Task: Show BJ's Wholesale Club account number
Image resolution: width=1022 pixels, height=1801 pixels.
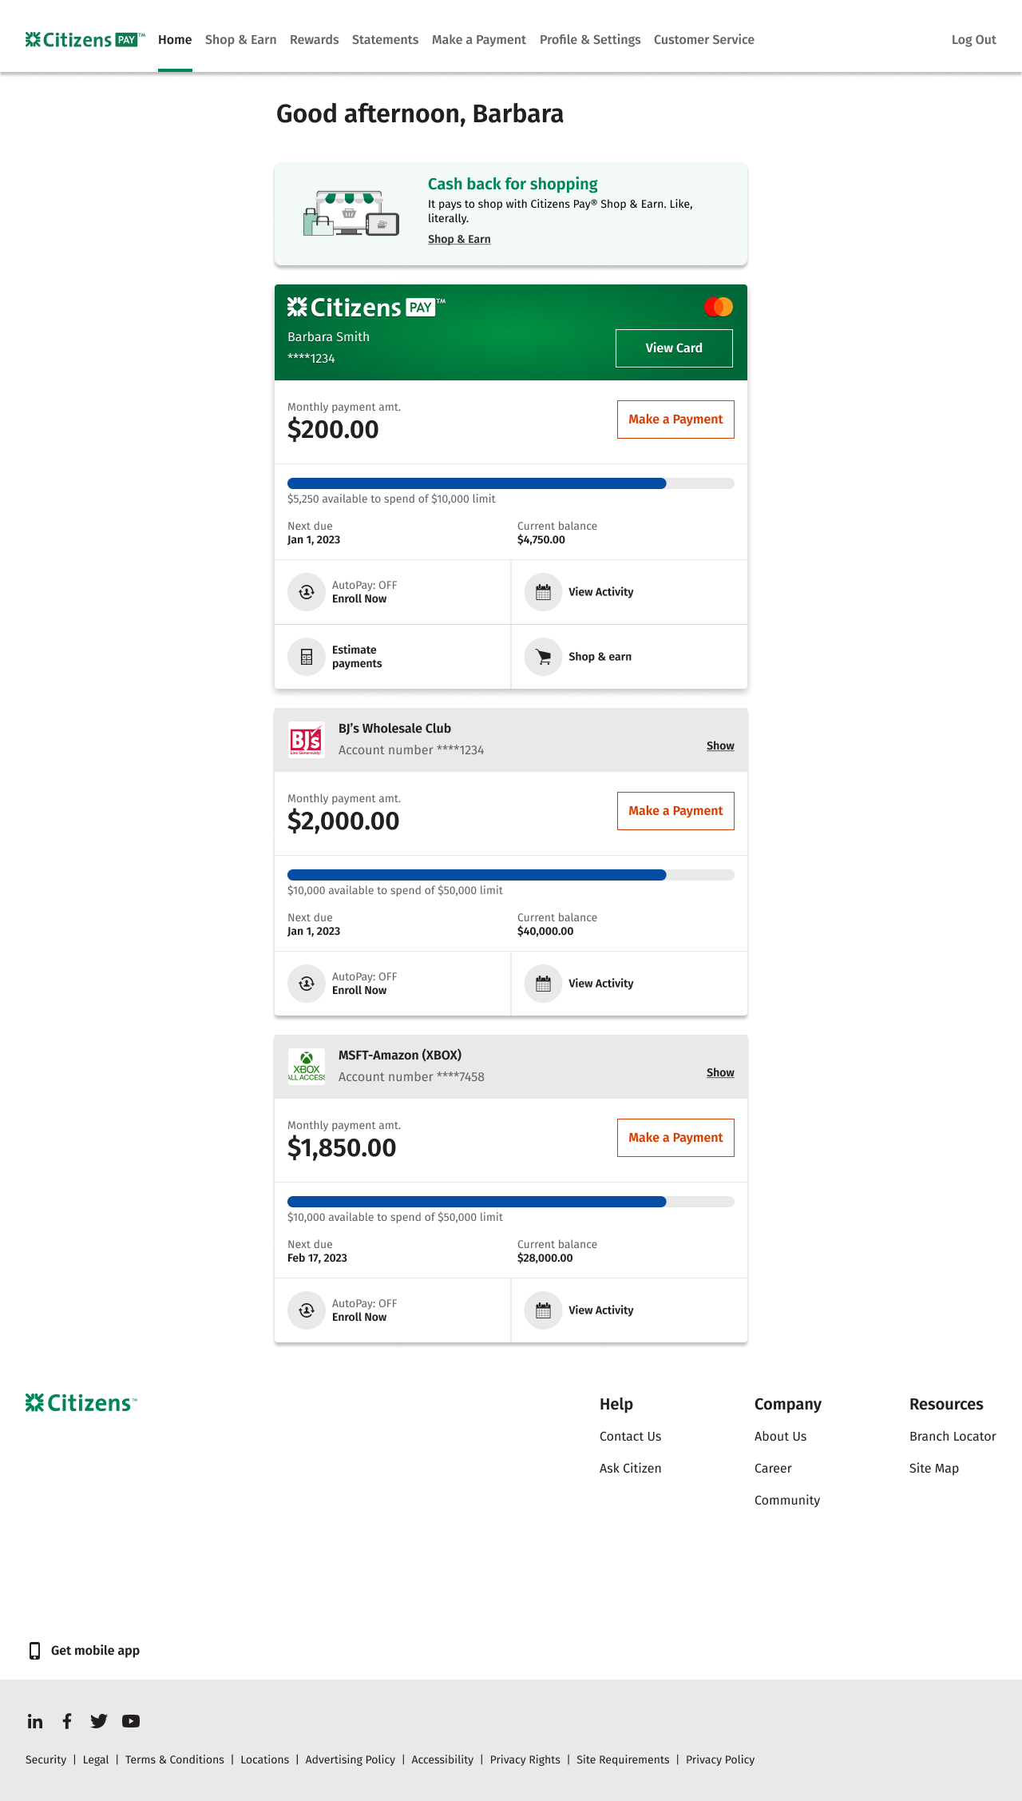Action: [x=720, y=745]
